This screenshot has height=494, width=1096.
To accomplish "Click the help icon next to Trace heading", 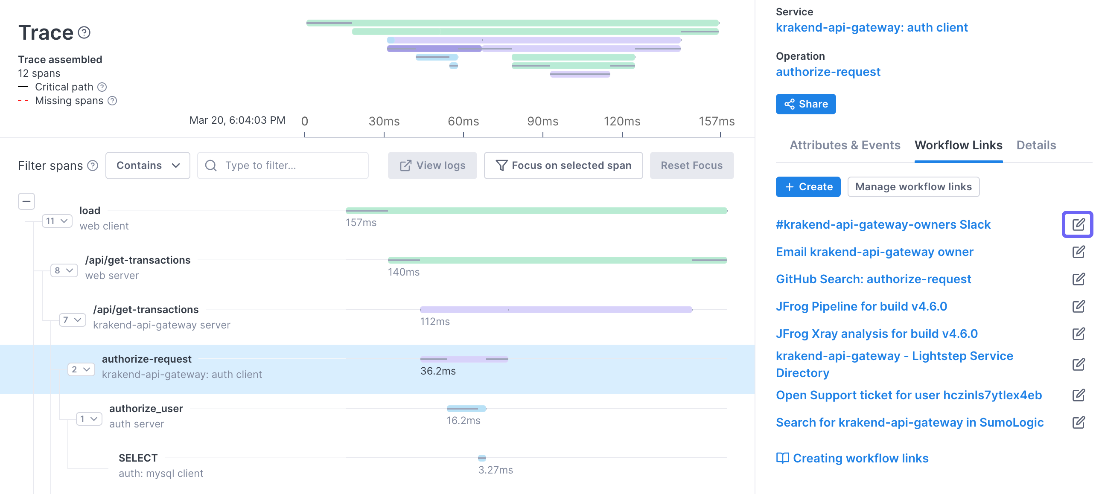I will [84, 33].
